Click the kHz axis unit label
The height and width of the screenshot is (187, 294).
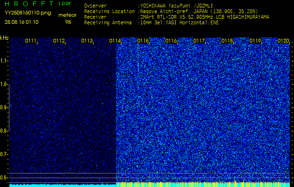coord(4,38)
